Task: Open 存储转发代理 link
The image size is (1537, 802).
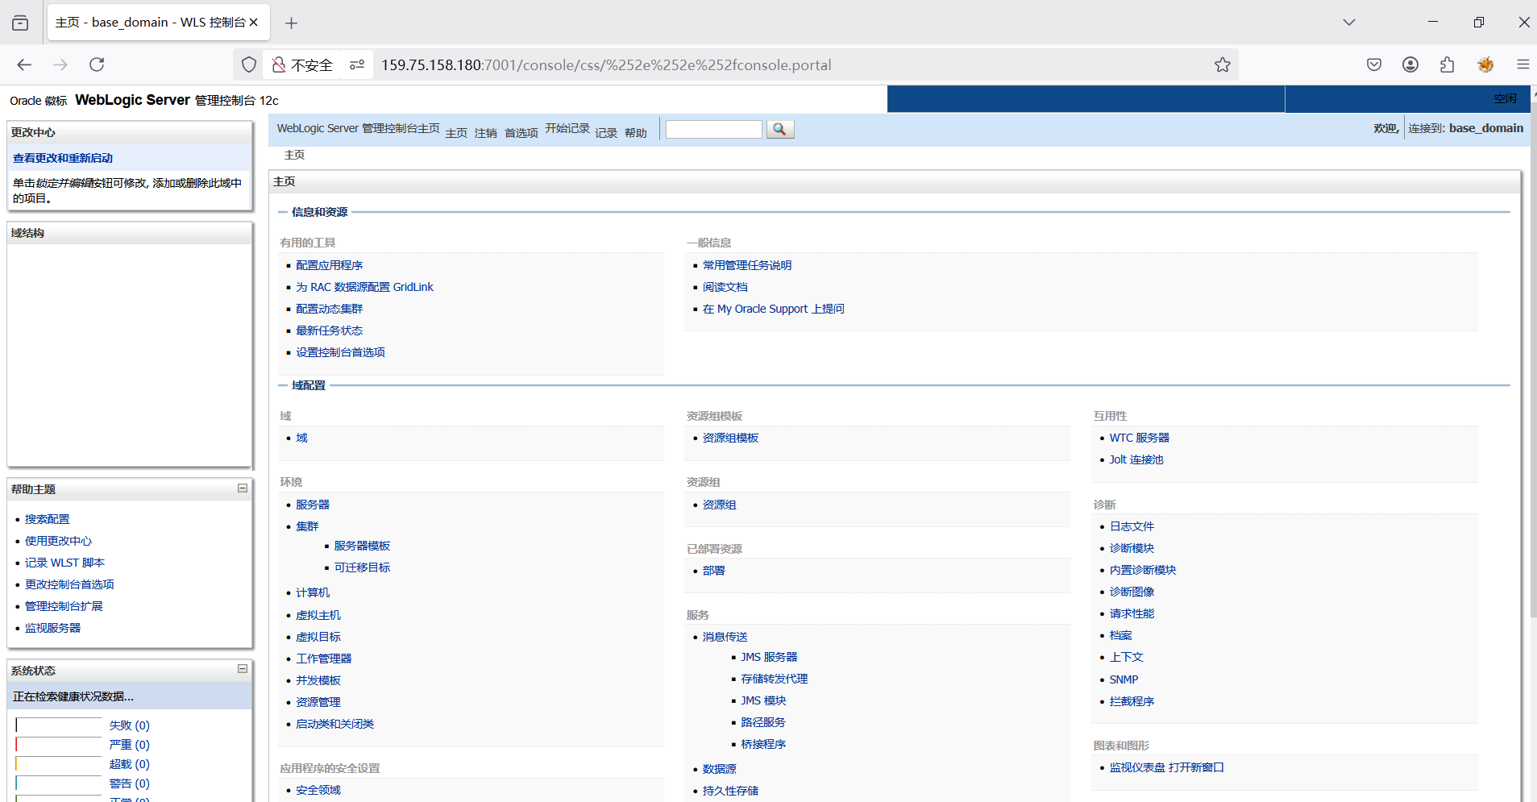Action: [x=775, y=679]
